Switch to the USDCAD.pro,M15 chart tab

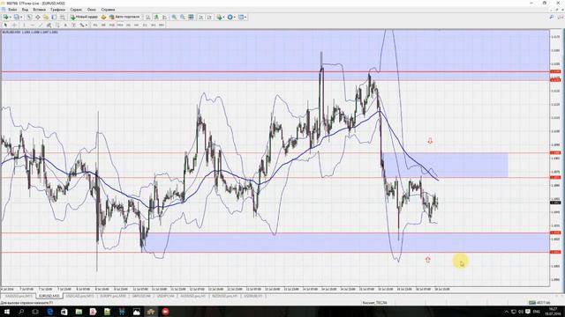click(x=79, y=296)
